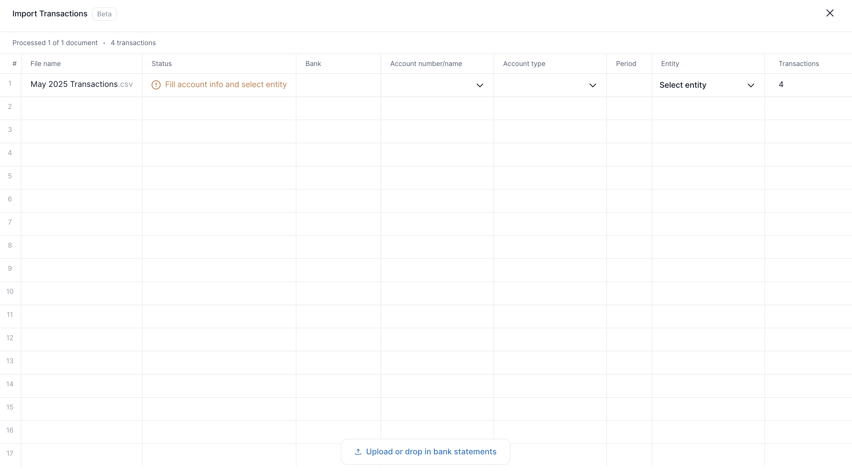The width and height of the screenshot is (852, 471).
Task: Click the File name column header
Action: pos(46,63)
